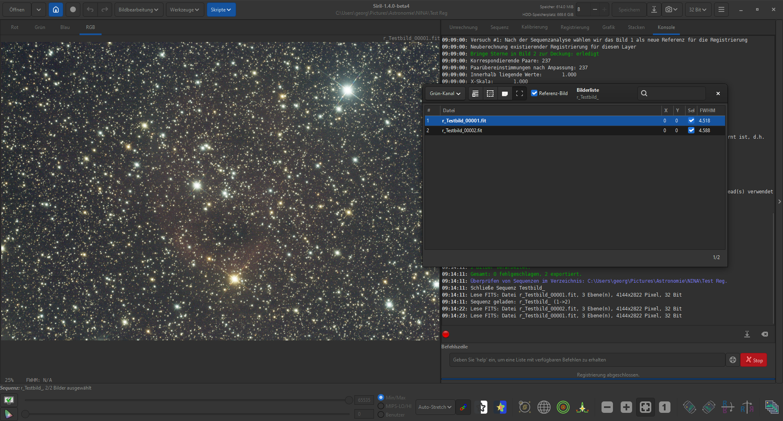Click the zoom in plus icon
This screenshot has height=421, width=783.
click(x=626, y=407)
